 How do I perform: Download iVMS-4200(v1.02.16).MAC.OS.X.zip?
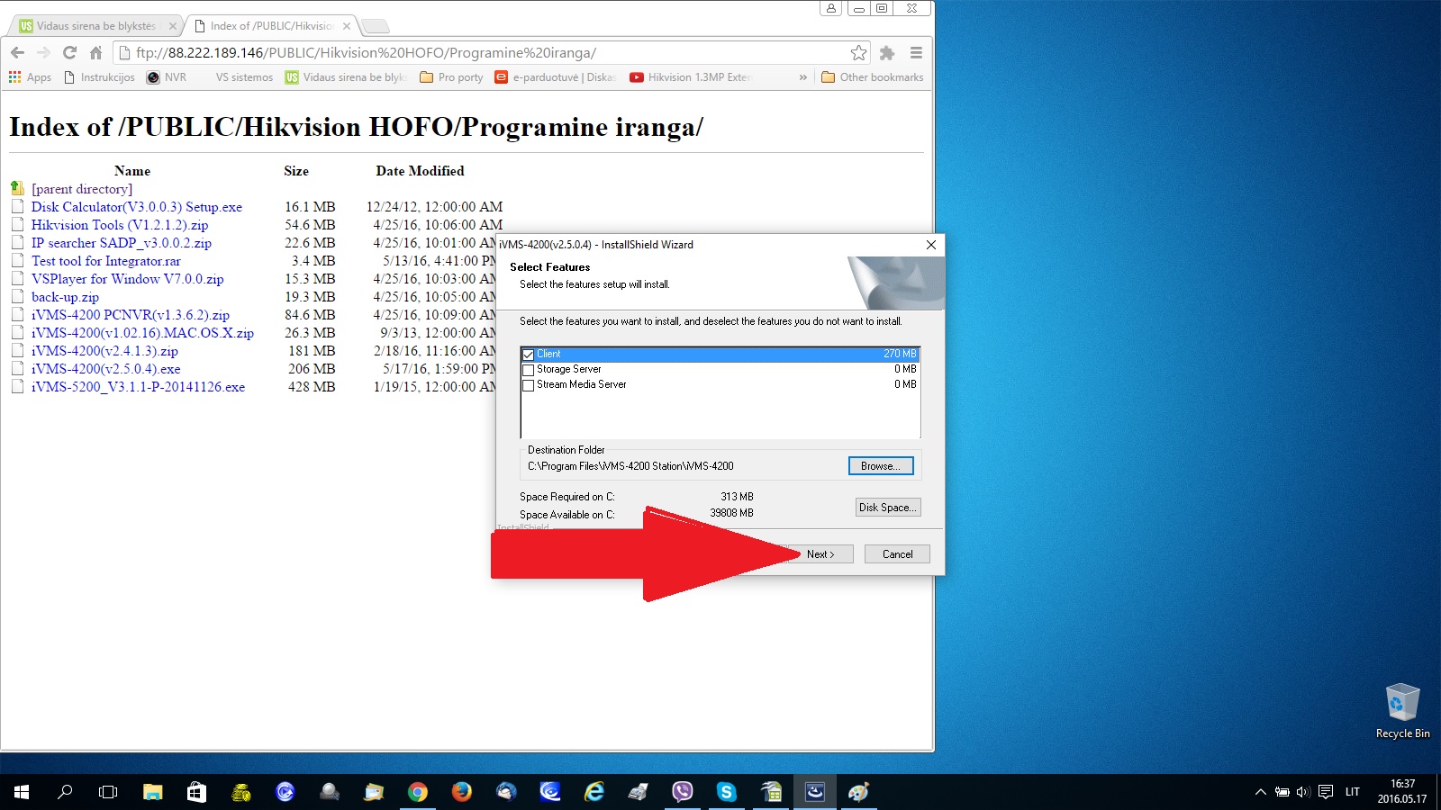click(x=142, y=333)
